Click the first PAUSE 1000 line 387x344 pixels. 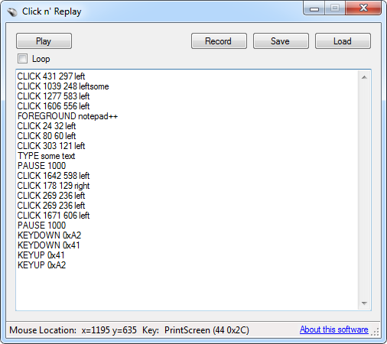pos(41,166)
